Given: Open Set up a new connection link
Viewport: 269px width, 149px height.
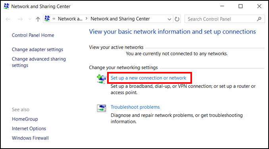Looking at the screenshot, I should point(148,78).
